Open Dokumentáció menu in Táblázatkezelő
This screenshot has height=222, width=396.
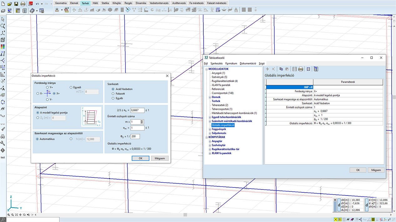(248, 63)
